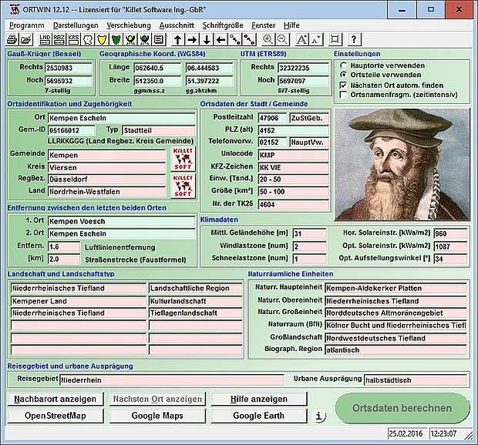Click the Gem.-ID input field
478x445 pixels.
click(x=72, y=131)
